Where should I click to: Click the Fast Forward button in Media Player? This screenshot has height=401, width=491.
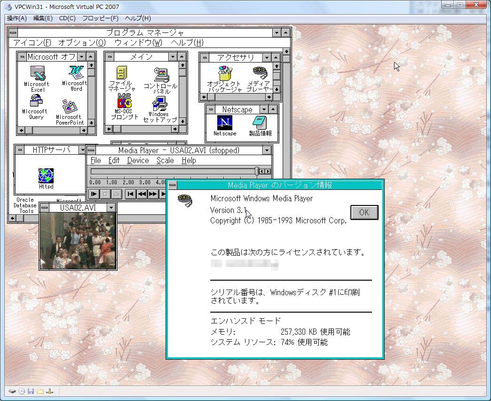click(x=153, y=194)
